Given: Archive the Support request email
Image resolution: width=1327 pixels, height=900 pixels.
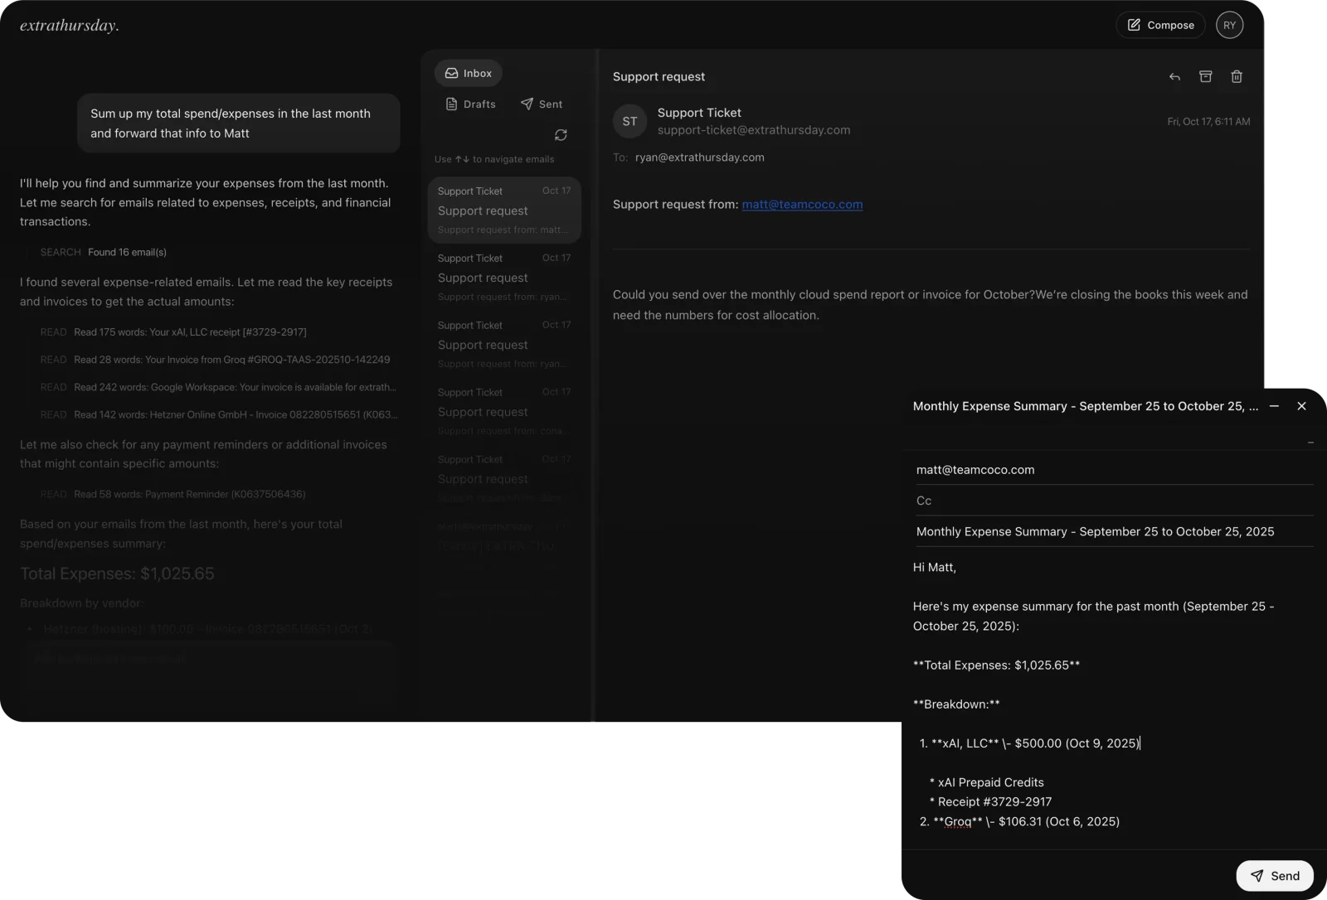Looking at the screenshot, I should (x=1205, y=77).
